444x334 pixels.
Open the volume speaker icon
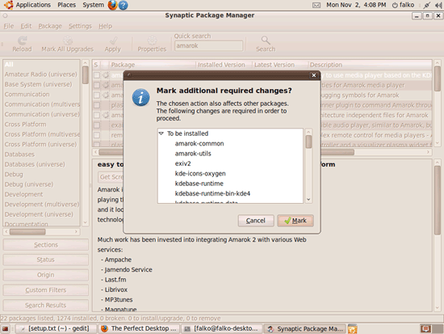[438, 5]
